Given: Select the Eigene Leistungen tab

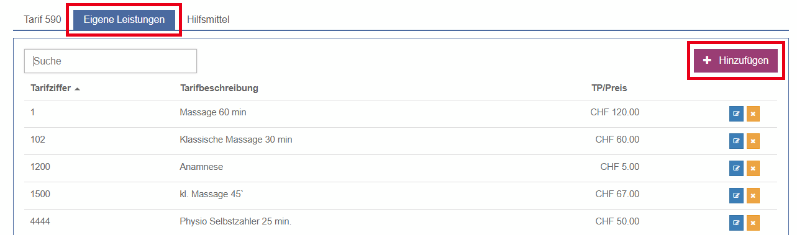Looking at the screenshot, I should tap(124, 20).
